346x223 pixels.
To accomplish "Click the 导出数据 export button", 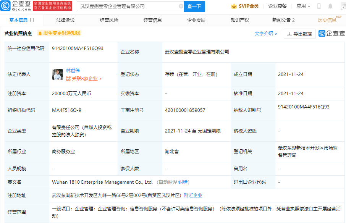I will coord(299,34).
